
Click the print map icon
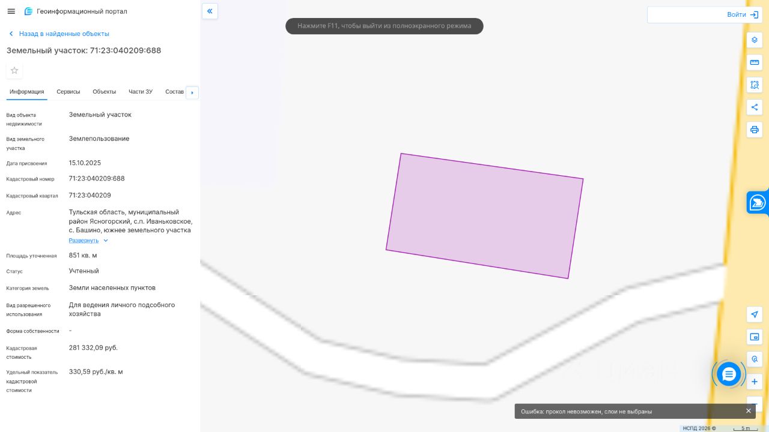click(x=755, y=130)
